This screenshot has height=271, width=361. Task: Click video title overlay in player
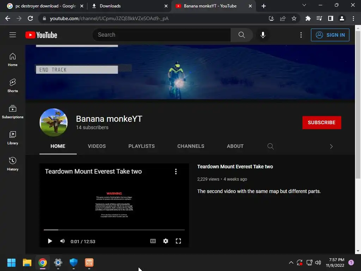(93, 171)
